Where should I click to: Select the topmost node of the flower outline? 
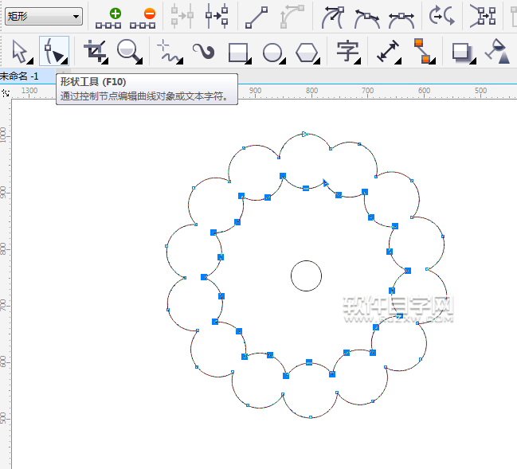point(304,134)
